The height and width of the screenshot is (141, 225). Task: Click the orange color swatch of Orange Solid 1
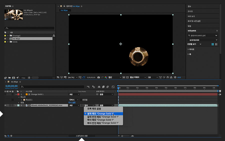26,94
